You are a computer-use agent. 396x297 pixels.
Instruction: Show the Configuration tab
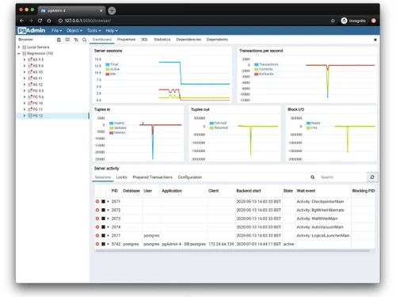190,177
